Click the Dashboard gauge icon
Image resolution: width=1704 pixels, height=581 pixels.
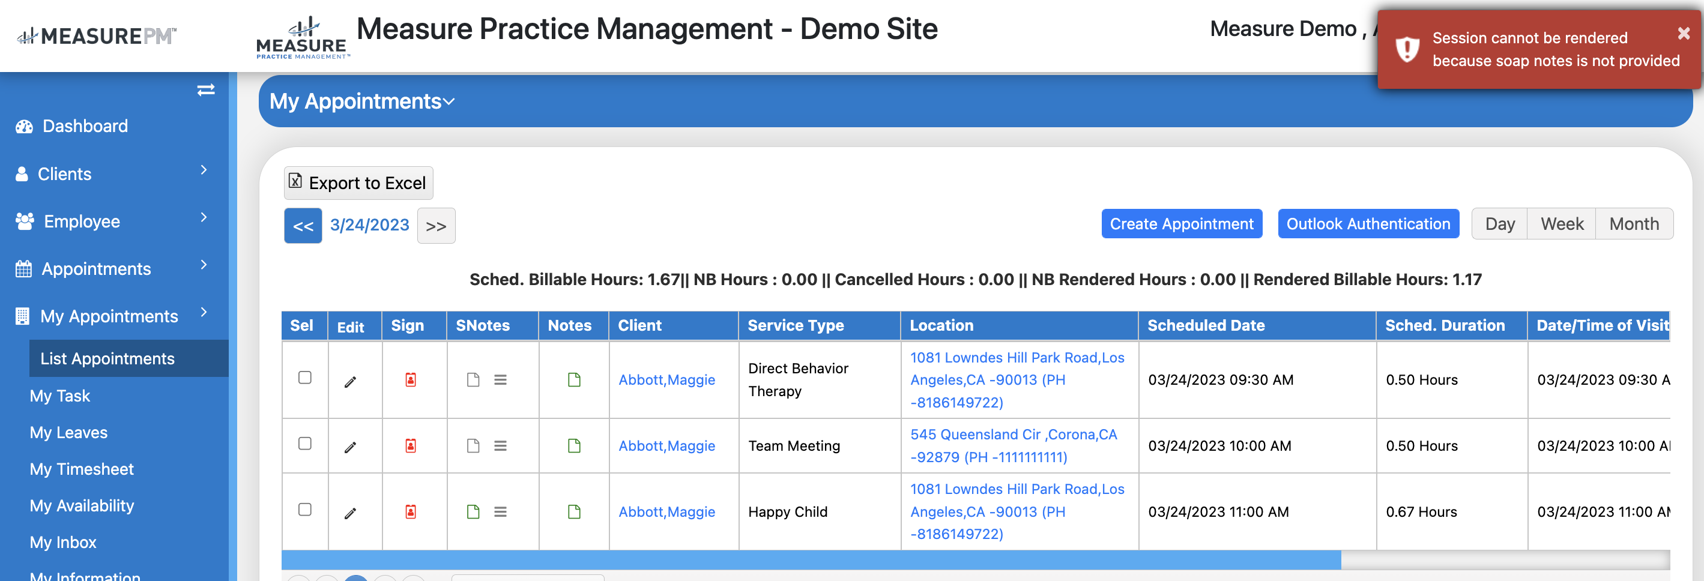pos(25,126)
